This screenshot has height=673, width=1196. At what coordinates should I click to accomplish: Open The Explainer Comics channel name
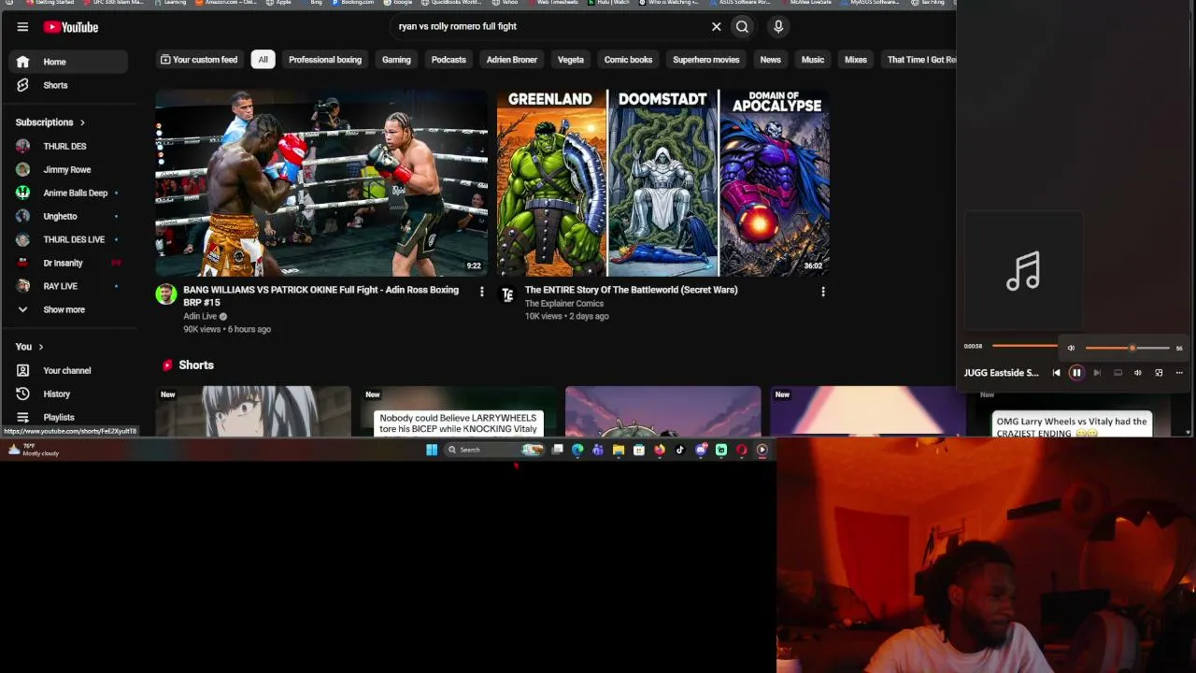click(x=564, y=304)
